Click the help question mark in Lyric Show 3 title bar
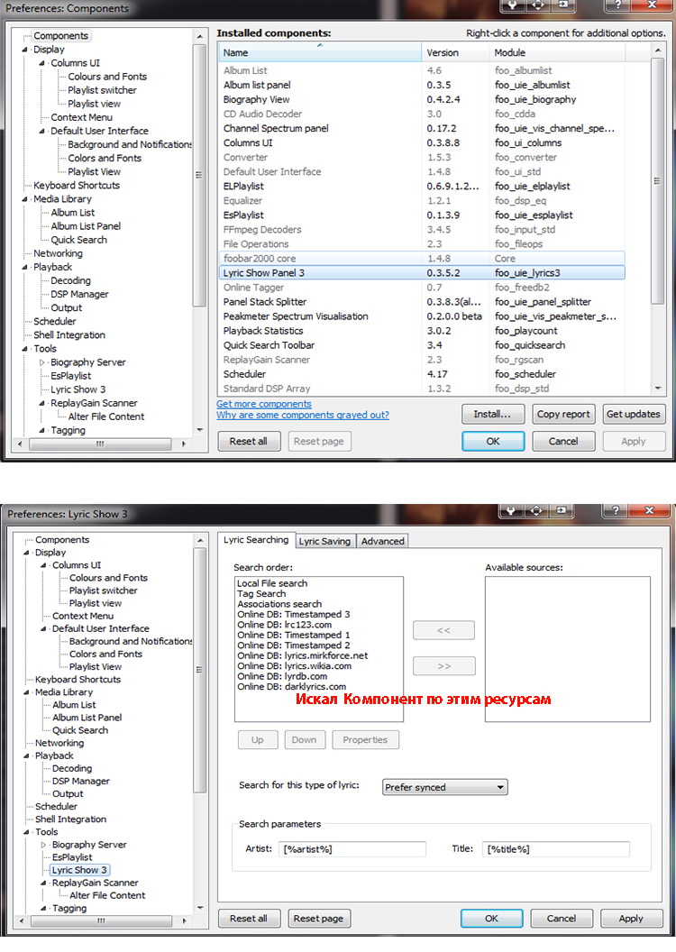 click(616, 510)
